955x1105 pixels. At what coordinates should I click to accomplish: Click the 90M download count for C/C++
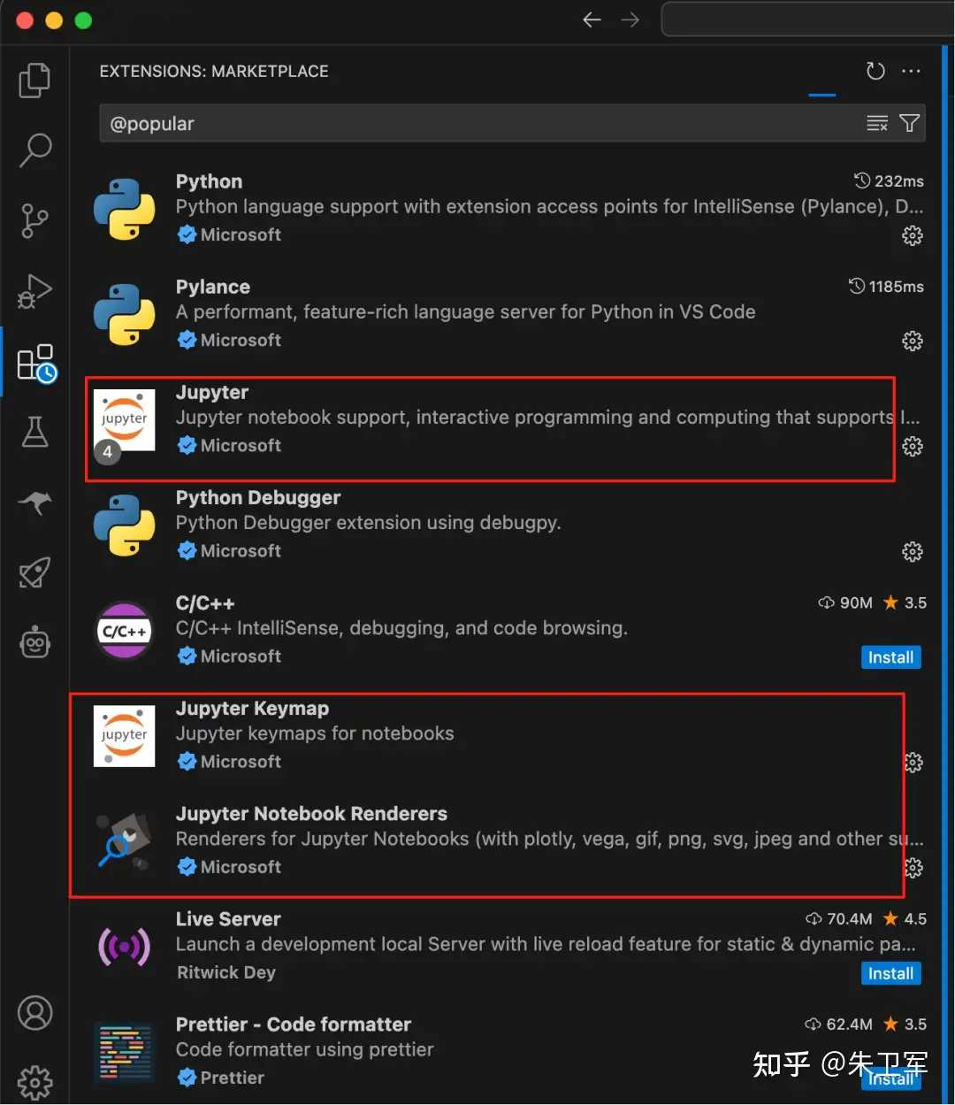[x=846, y=602]
